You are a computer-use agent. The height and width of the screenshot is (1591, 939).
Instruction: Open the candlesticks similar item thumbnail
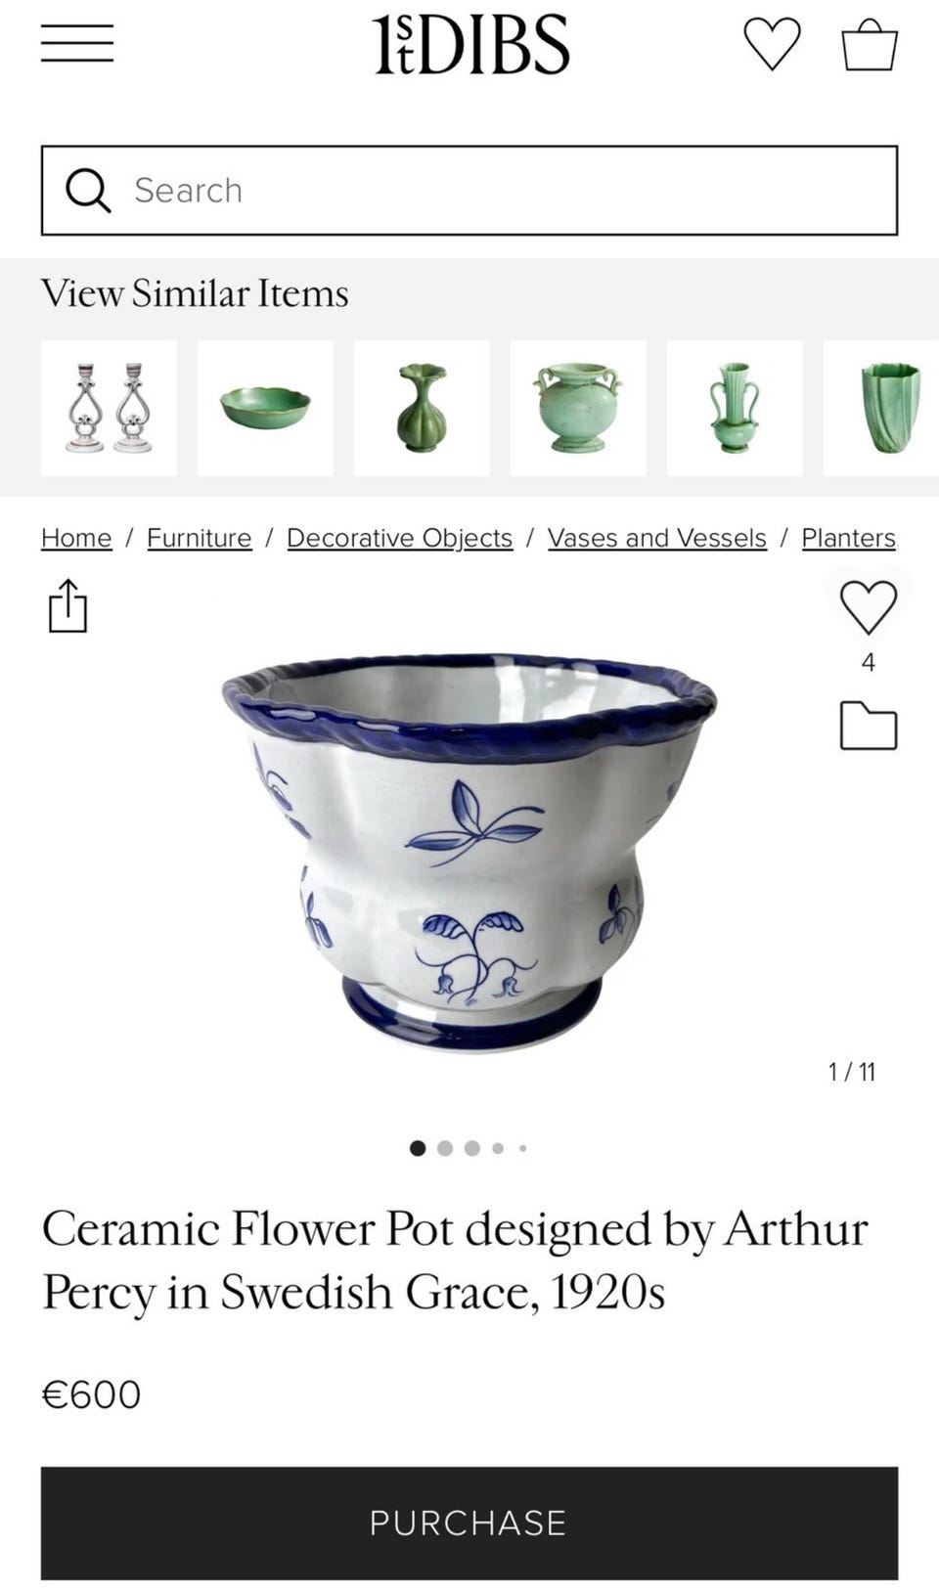(x=109, y=408)
